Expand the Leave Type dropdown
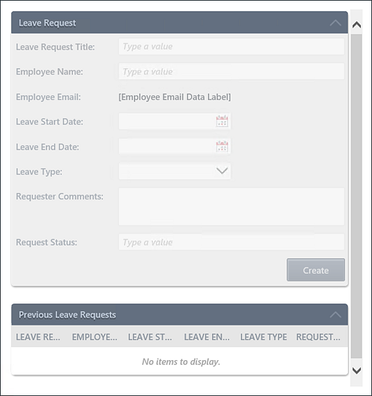The height and width of the screenshot is (396, 372). pyautogui.click(x=222, y=171)
